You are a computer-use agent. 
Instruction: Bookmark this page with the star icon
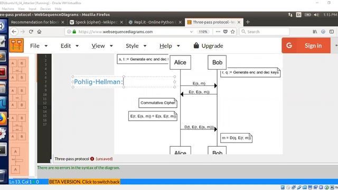(232, 32)
